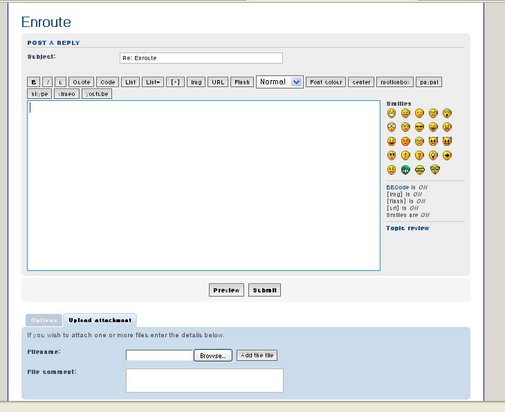Insert Img BBCode tag
The width and height of the screenshot is (505, 412).
[196, 82]
